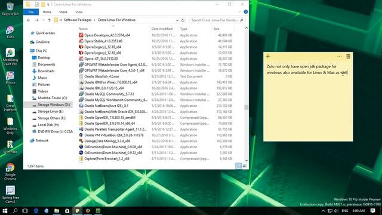Open Explorer help icon
This screenshot has width=382, height=215.
click(245, 12)
